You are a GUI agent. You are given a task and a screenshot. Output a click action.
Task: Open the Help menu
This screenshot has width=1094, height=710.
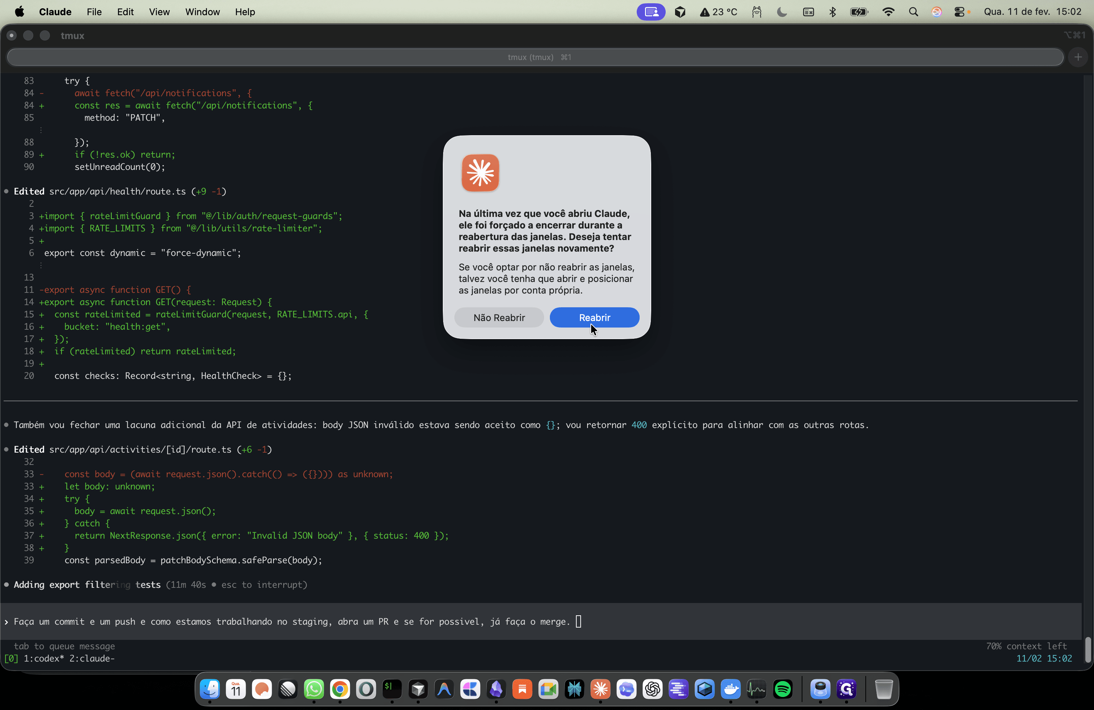click(245, 12)
